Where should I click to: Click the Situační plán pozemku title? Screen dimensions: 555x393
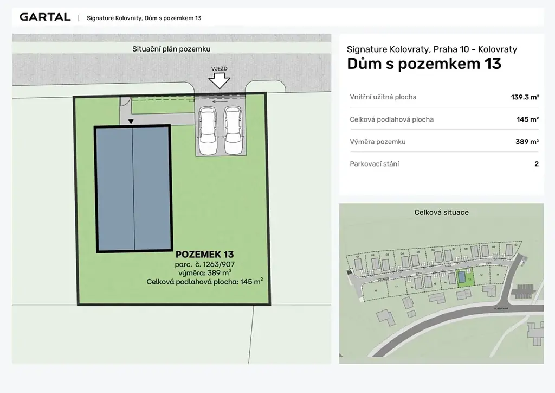click(171, 49)
